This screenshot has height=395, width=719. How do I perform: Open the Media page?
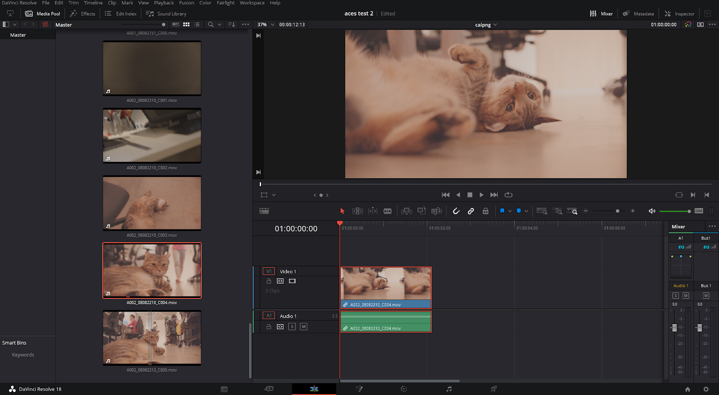[224, 389]
